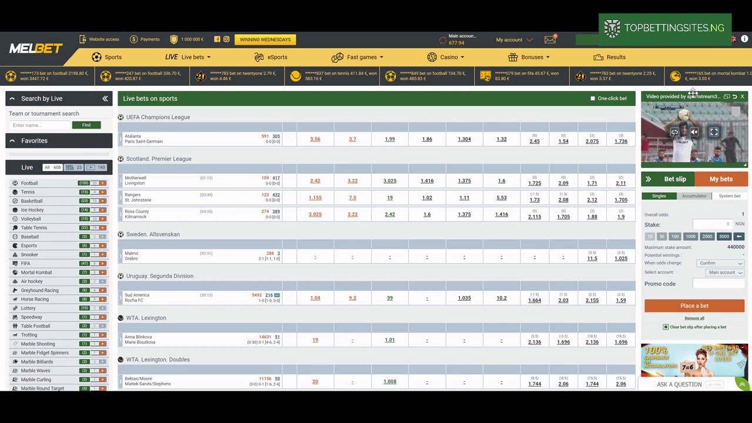Image resolution: width=752 pixels, height=423 pixels.
Task: Click video icon in Sud America row
Action: 277,295
